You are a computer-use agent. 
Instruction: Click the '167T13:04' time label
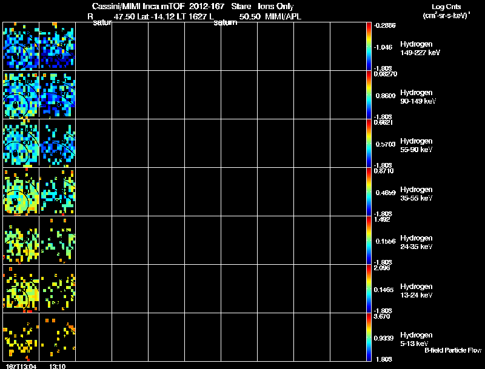pos(21,367)
